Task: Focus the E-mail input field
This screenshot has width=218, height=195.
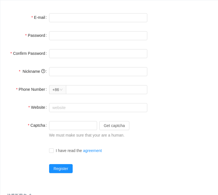Action: pyautogui.click(x=98, y=18)
